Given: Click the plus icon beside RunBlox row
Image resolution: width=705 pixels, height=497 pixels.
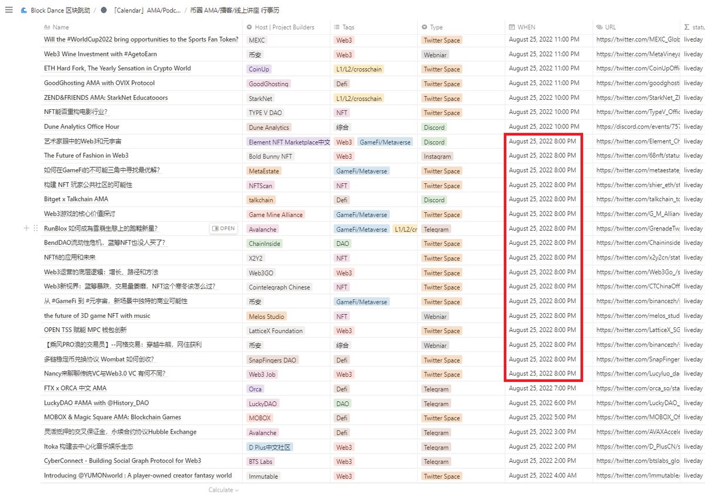Looking at the screenshot, I should pos(26,229).
